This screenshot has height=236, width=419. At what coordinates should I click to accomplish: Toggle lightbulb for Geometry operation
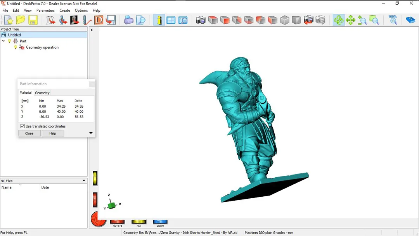tap(16, 47)
